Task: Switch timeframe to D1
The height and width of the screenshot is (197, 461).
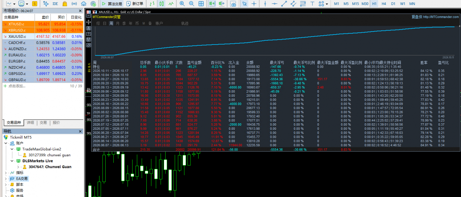Action: (393, 3)
